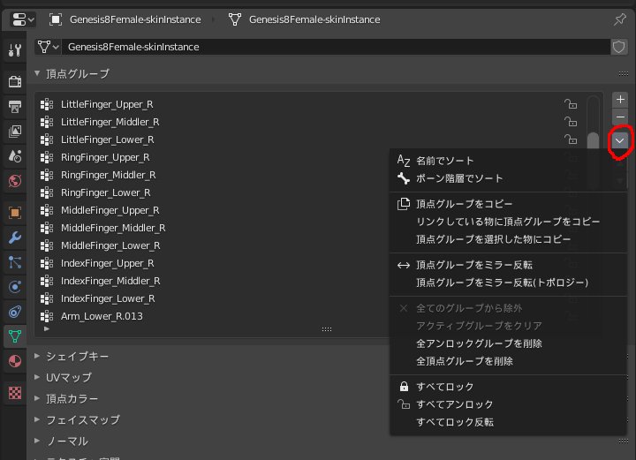Open the Object properties tab
Viewport: 636px width, 460px height.
coord(15,213)
